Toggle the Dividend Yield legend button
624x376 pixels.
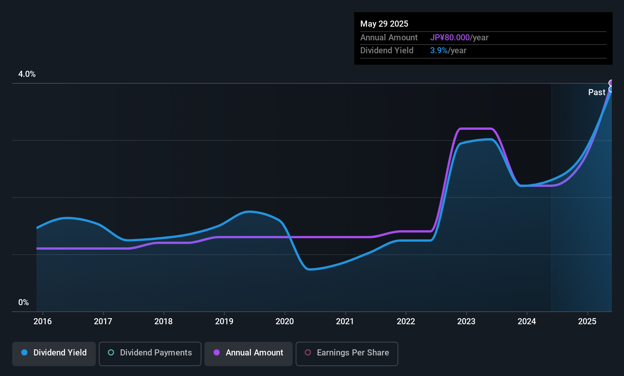tap(54, 354)
